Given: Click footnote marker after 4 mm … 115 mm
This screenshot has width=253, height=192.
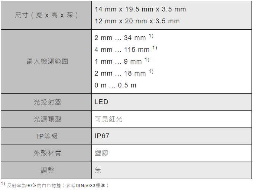Looking at the screenshot, I should 155,48.
